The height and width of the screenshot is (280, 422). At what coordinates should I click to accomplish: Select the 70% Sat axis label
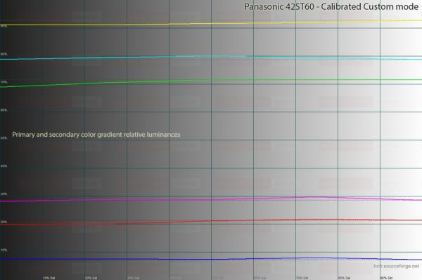(x=302, y=278)
